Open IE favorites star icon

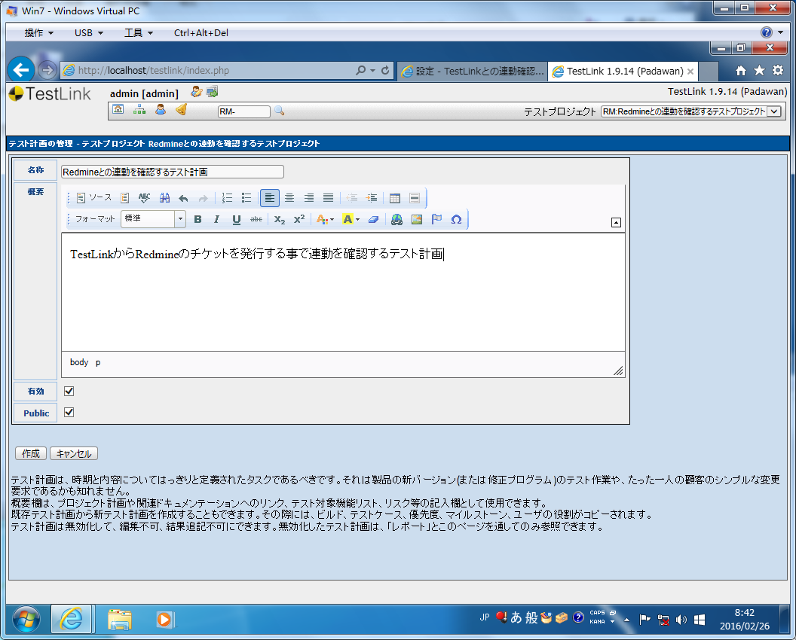click(x=759, y=71)
